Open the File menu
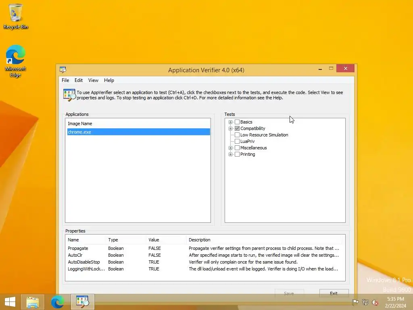413x310 pixels. tap(65, 80)
